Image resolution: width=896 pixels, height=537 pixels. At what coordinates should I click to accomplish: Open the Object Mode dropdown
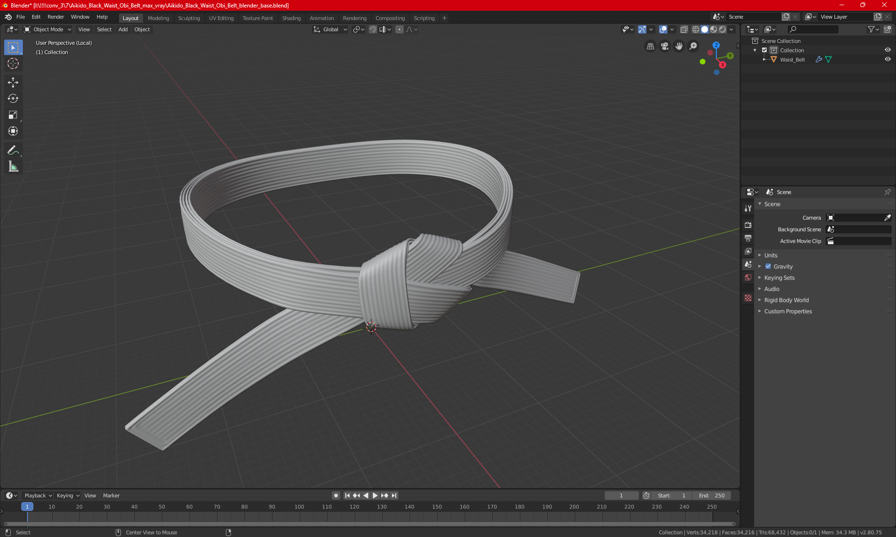click(x=48, y=29)
